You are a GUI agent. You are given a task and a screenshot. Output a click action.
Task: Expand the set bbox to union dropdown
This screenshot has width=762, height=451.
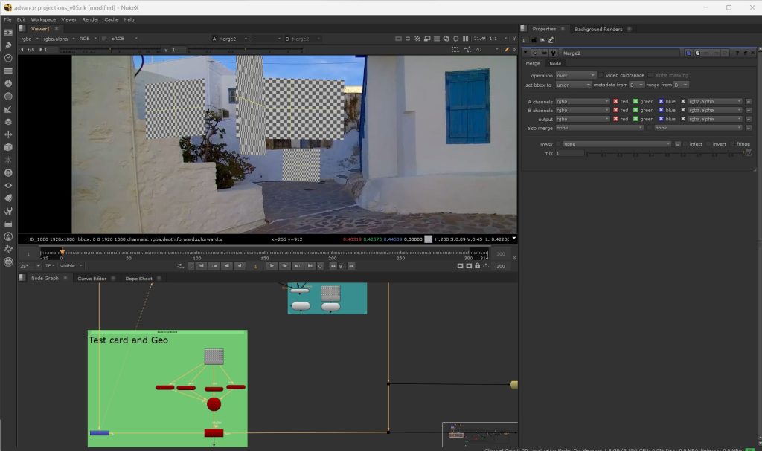[x=573, y=85]
